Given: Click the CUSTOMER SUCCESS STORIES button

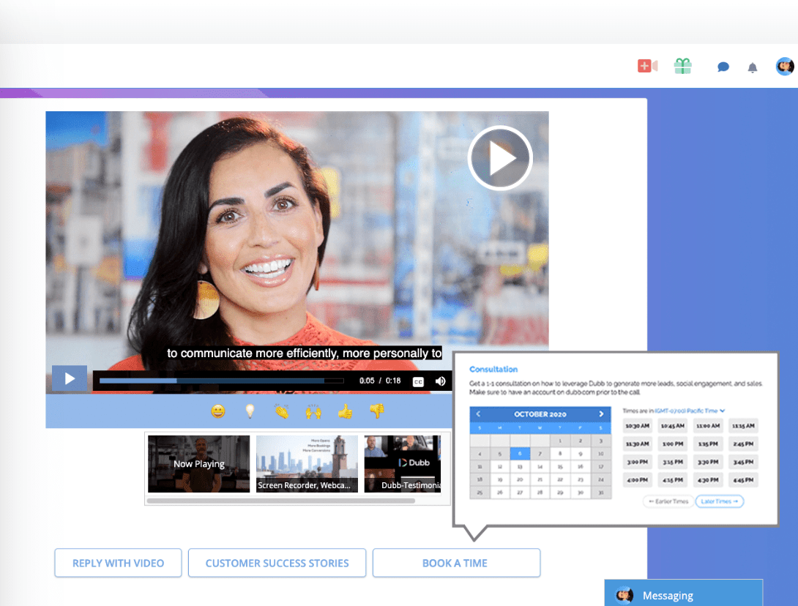Looking at the screenshot, I should [277, 563].
